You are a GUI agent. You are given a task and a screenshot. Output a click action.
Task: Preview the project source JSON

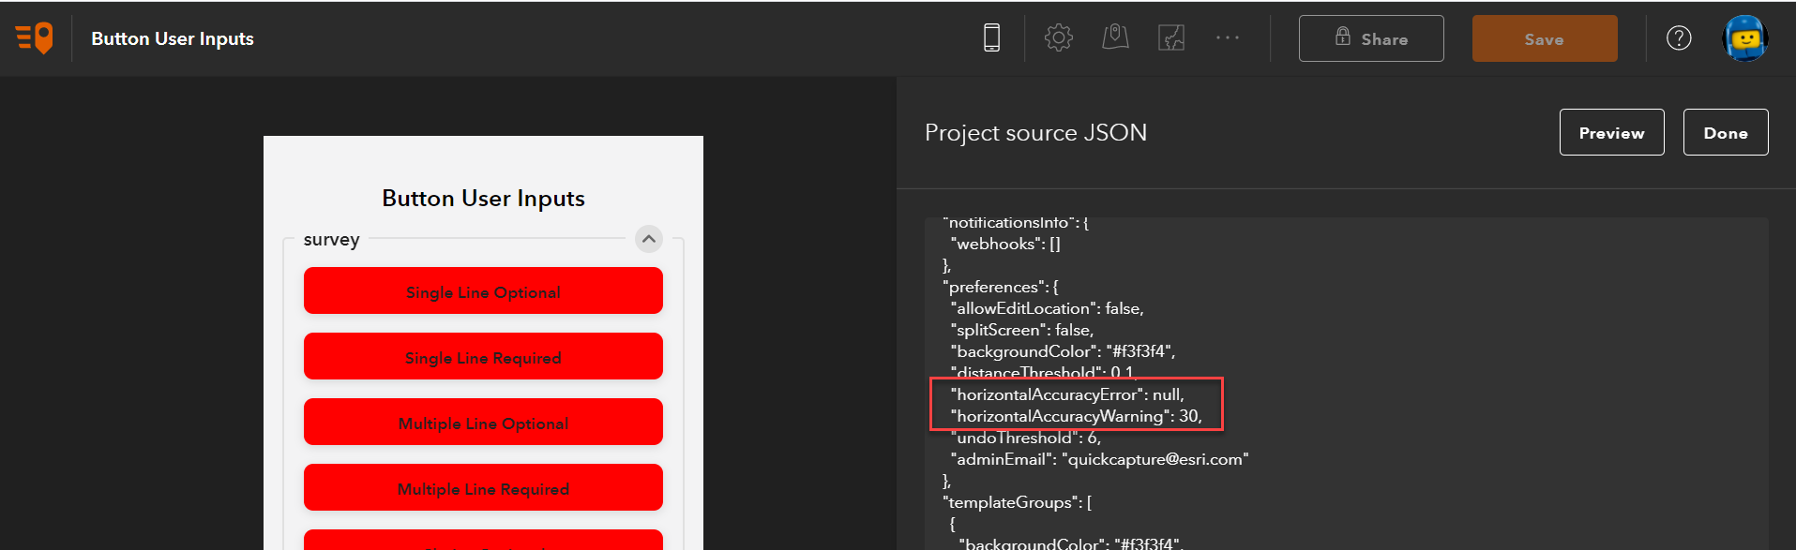[1611, 133]
